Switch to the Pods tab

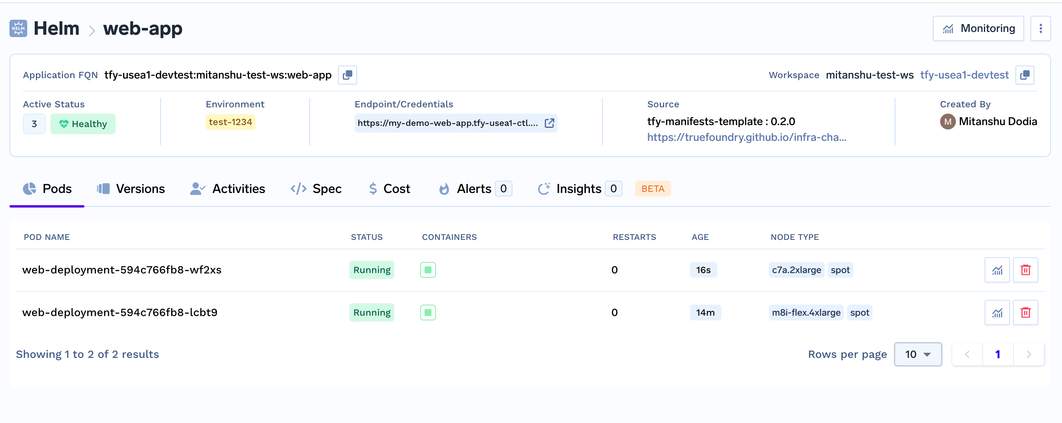[47, 189]
